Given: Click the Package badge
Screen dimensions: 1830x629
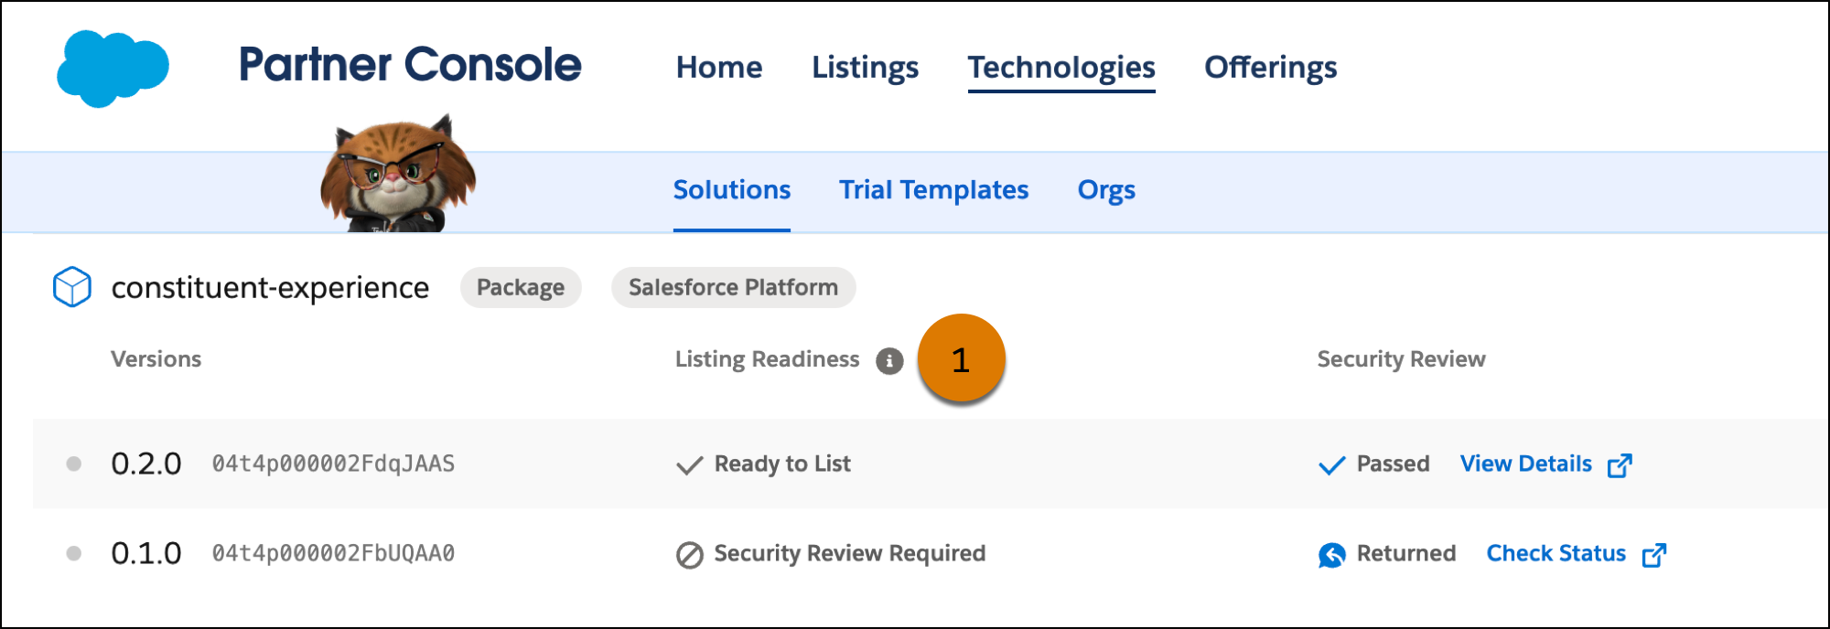Looking at the screenshot, I should [521, 288].
